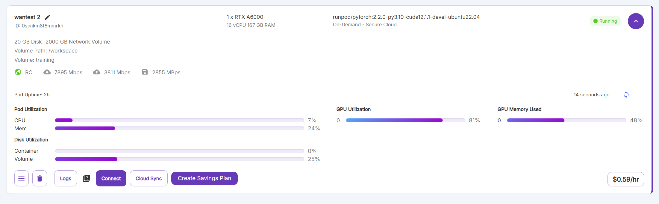Collapse the pod card with chevron button
Screen dimensions: 659x204
pos(636,21)
